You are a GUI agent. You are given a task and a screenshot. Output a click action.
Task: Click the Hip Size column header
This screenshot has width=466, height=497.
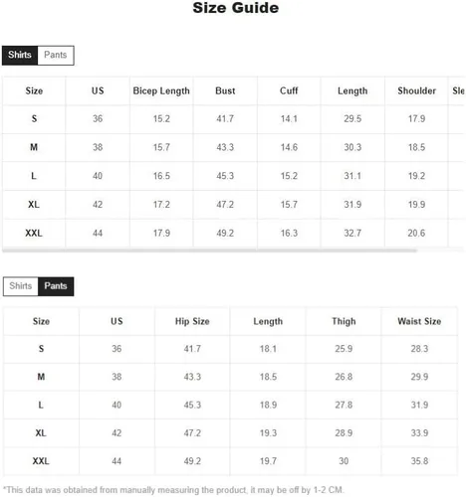(x=192, y=321)
